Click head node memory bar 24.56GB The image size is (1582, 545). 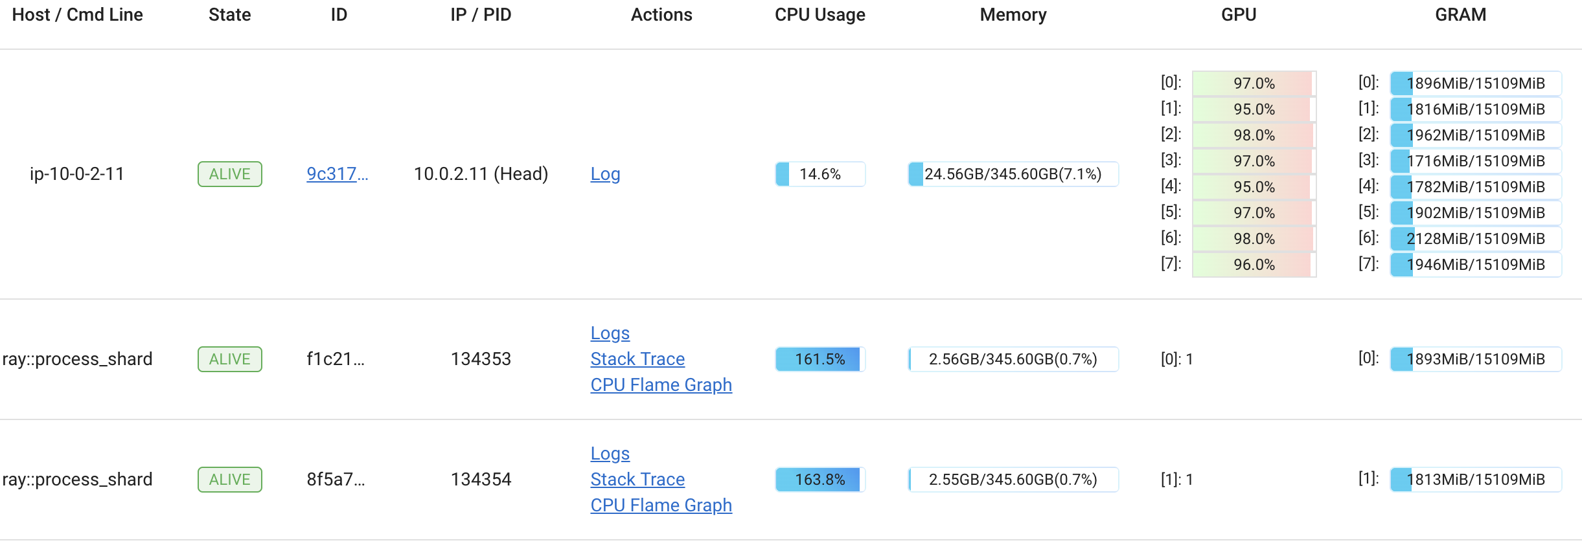click(x=1013, y=174)
